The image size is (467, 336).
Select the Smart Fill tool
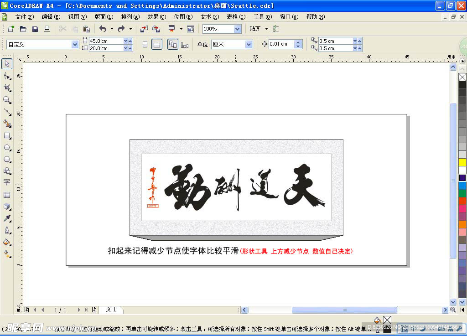[x=7, y=123]
